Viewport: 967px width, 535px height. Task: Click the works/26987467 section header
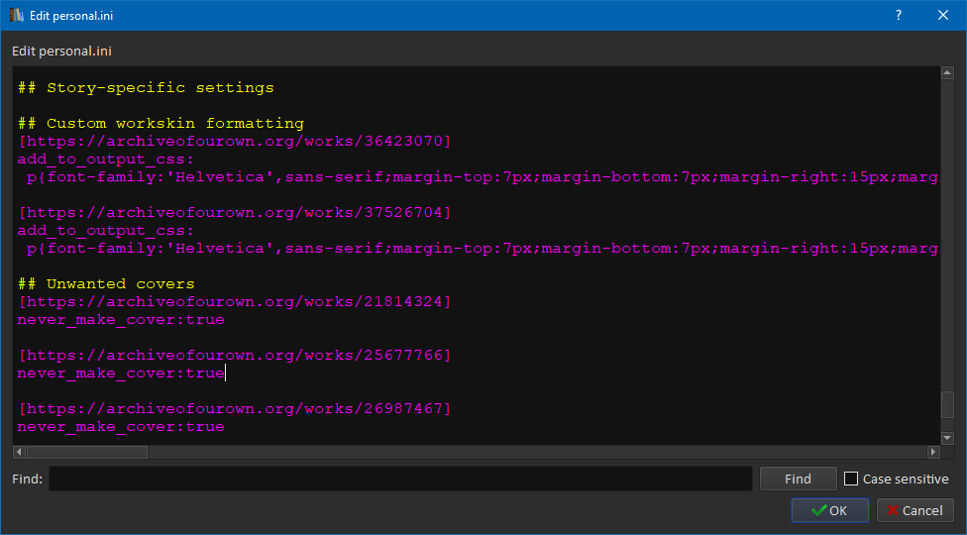(x=235, y=409)
